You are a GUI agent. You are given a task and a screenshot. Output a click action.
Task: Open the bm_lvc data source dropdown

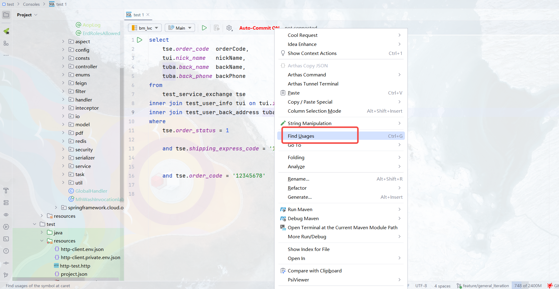[145, 27]
